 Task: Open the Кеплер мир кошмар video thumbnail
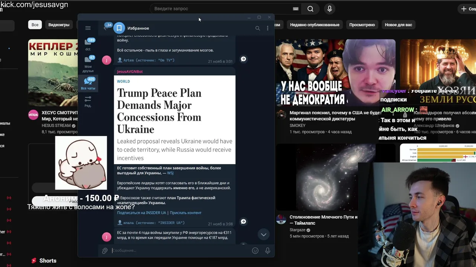53,72
